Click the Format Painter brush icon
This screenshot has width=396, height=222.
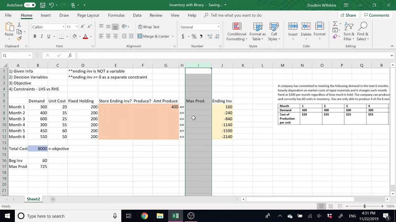click(19, 39)
